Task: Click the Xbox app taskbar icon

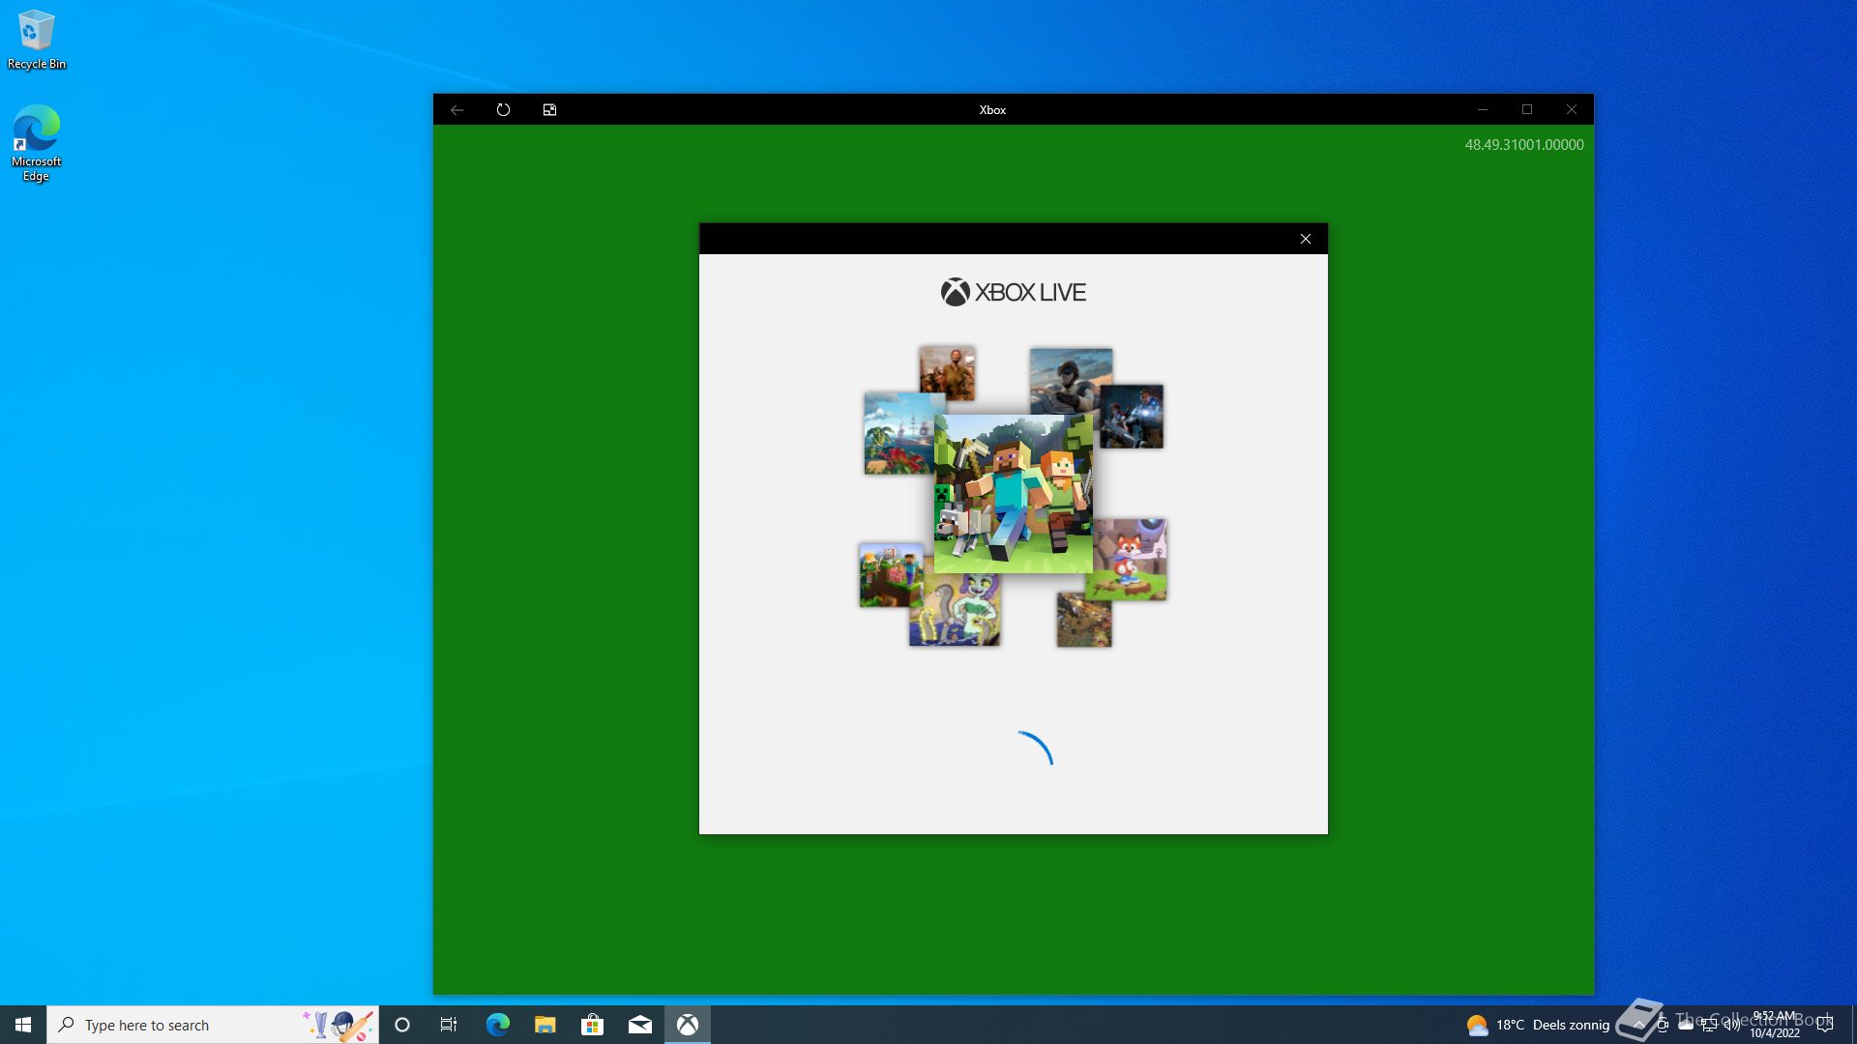Action: click(x=688, y=1025)
